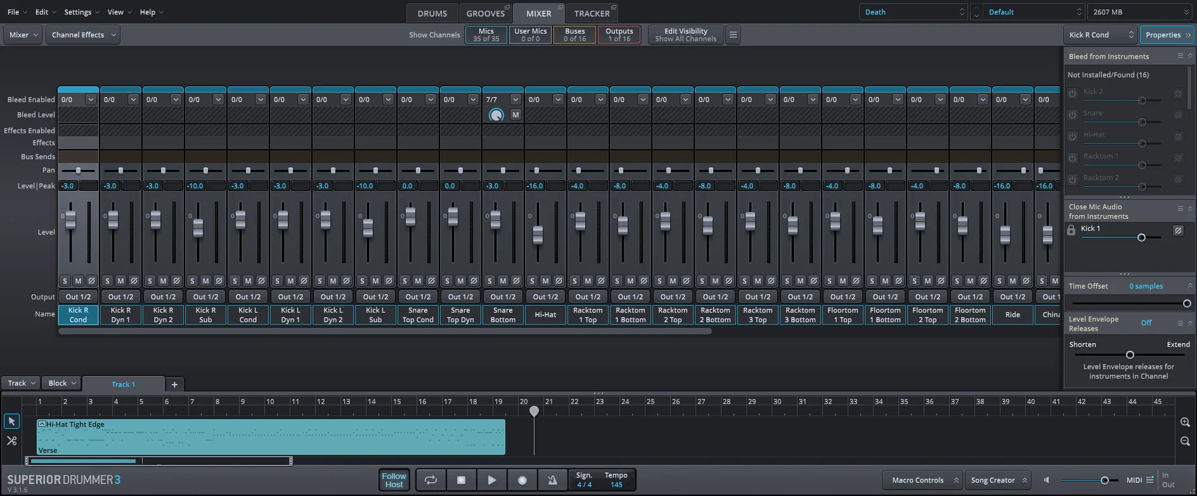Viewport: 1197px width, 496px height.
Task: Select the scissors cut tool
Action: (x=11, y=440)
